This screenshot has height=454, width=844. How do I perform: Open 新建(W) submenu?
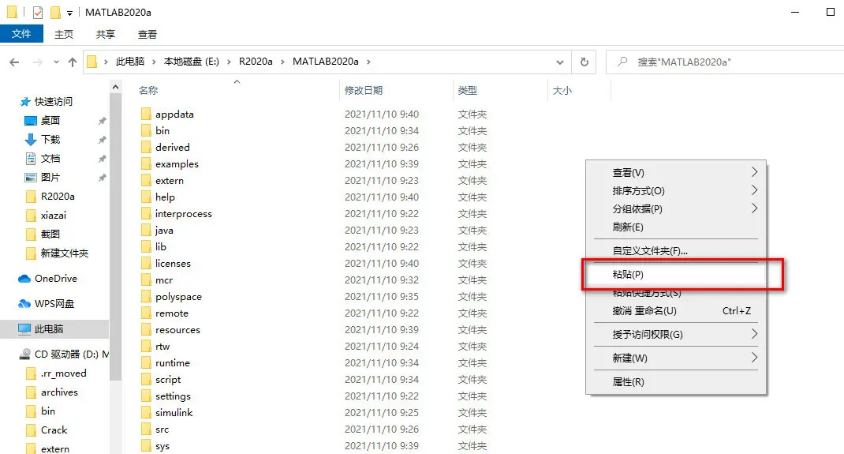[675, 358]
